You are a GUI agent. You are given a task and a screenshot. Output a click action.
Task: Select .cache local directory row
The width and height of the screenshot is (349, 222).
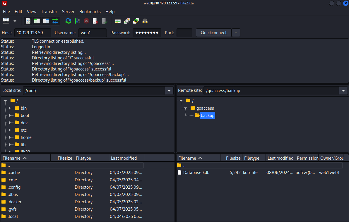[x=72, y=173]
